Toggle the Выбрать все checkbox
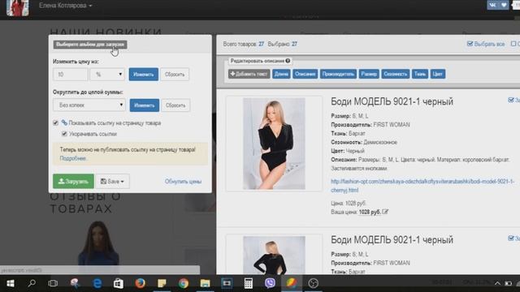Image resolution: width=520 pixels, height=292 pixels. (470, 44)
